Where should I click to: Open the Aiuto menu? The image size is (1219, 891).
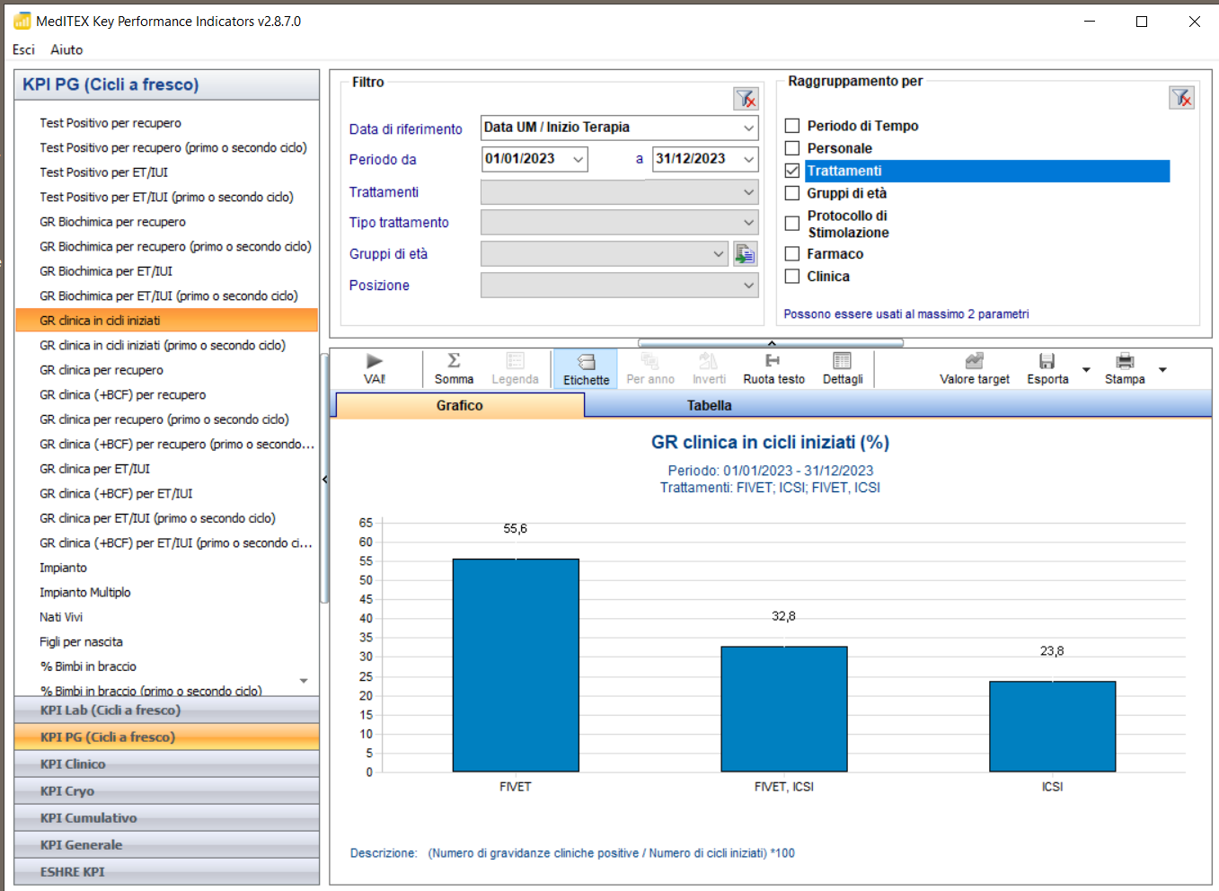pyautogui.click(x=66, y=49)
